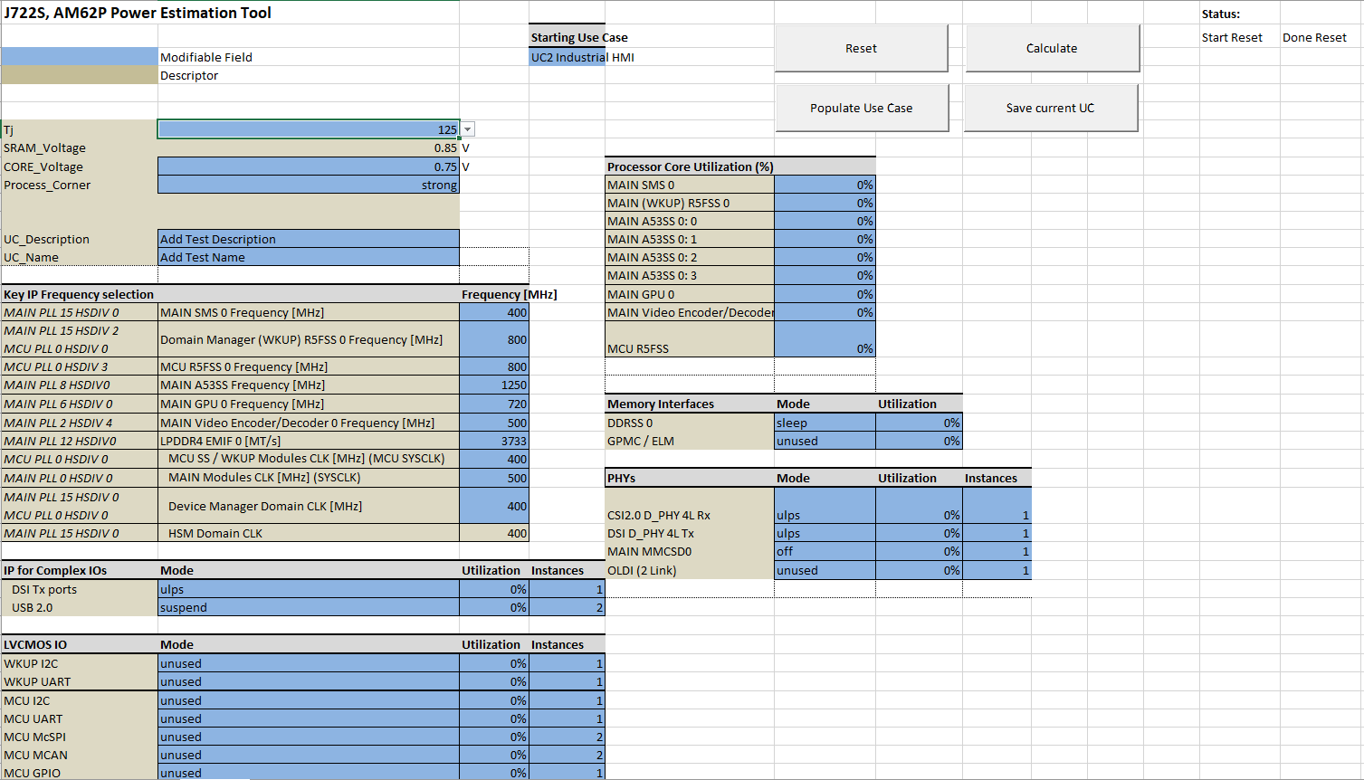Viewport: 1364px width, 780px height.
Task: Select MAIN SMS 0 utilization percentage cell
Action: 825,185
